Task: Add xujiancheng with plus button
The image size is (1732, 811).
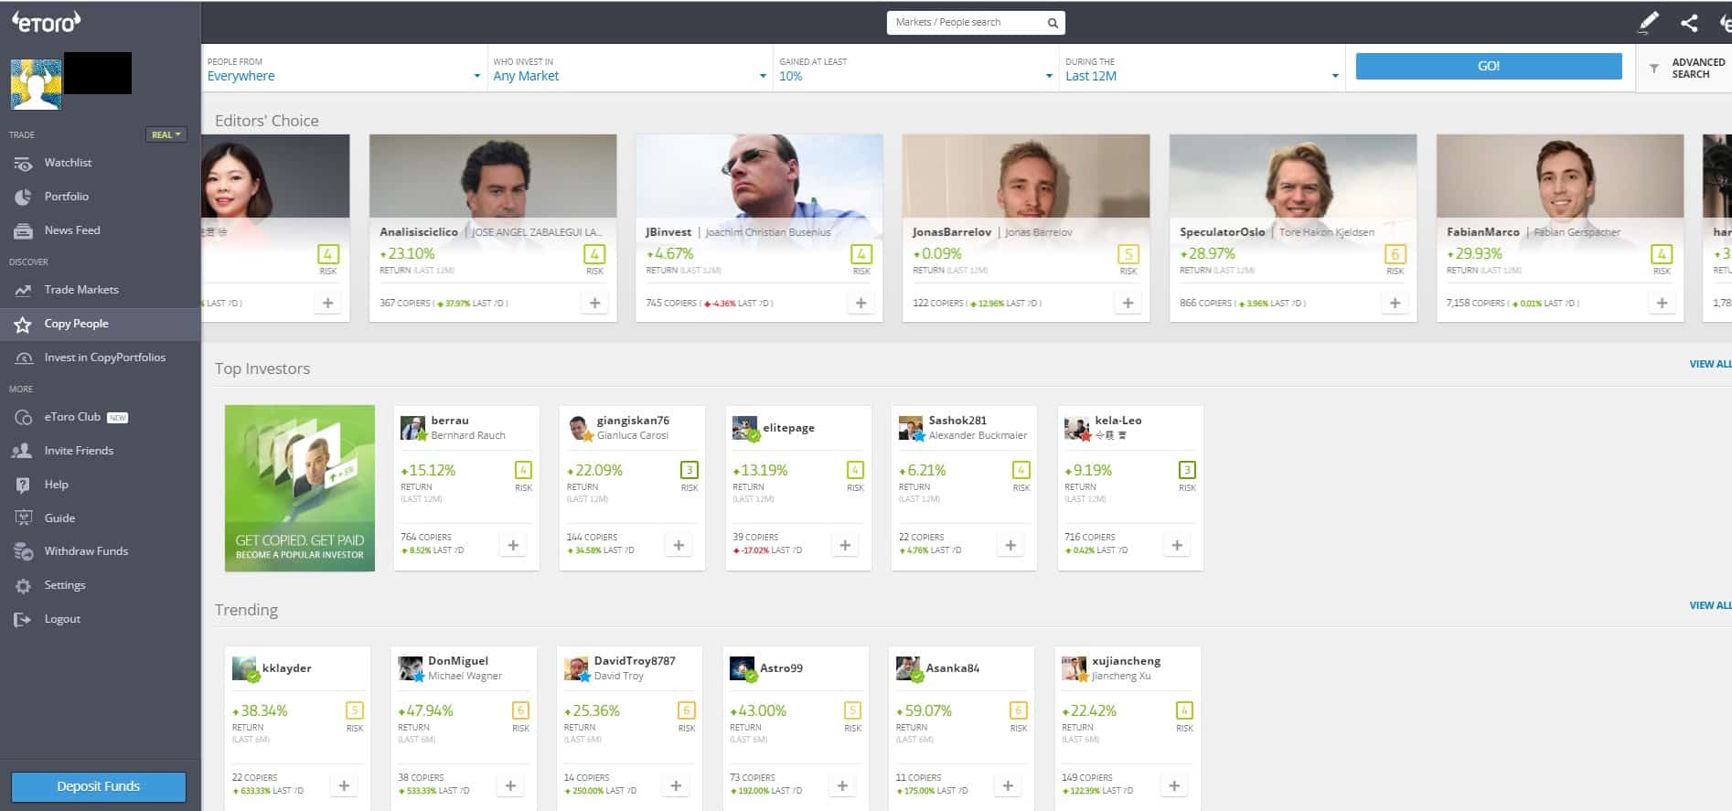Action: tap(1174, 785)
